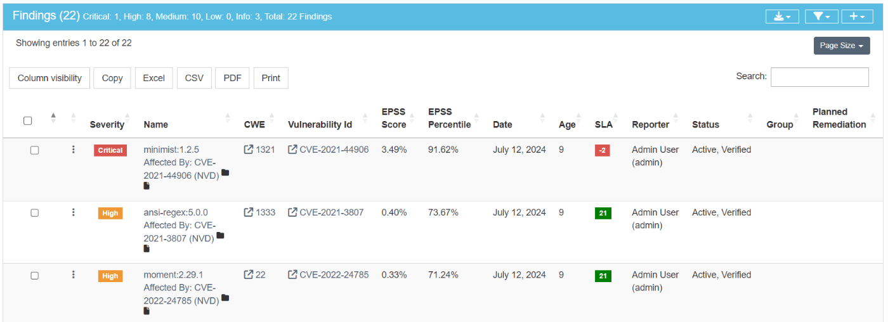Check the minimist:1.2.5 row checkbox
The width and height of the screenshot is (888, 322).
click(35, 150)
